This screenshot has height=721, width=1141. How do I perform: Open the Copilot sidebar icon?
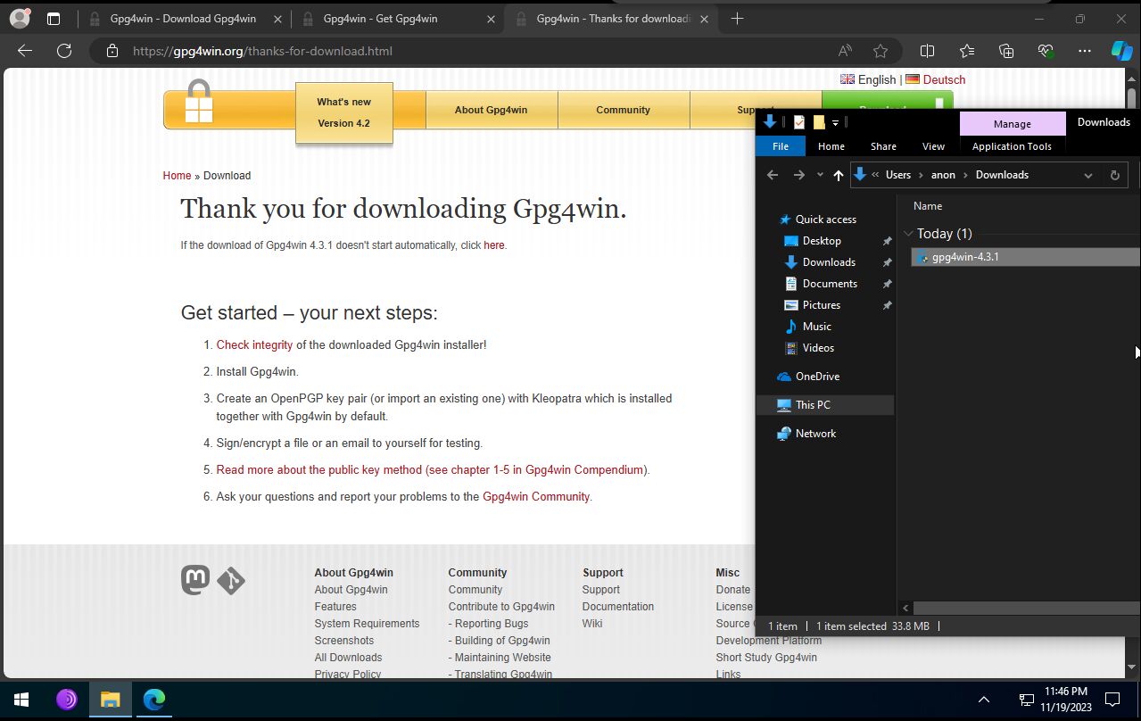point(1121,51)
